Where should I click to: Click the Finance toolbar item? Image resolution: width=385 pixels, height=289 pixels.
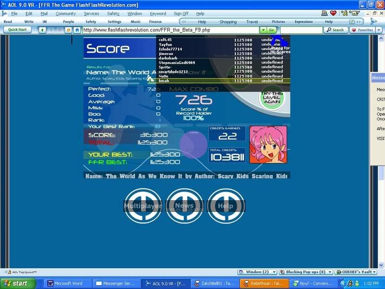point(155,22)
